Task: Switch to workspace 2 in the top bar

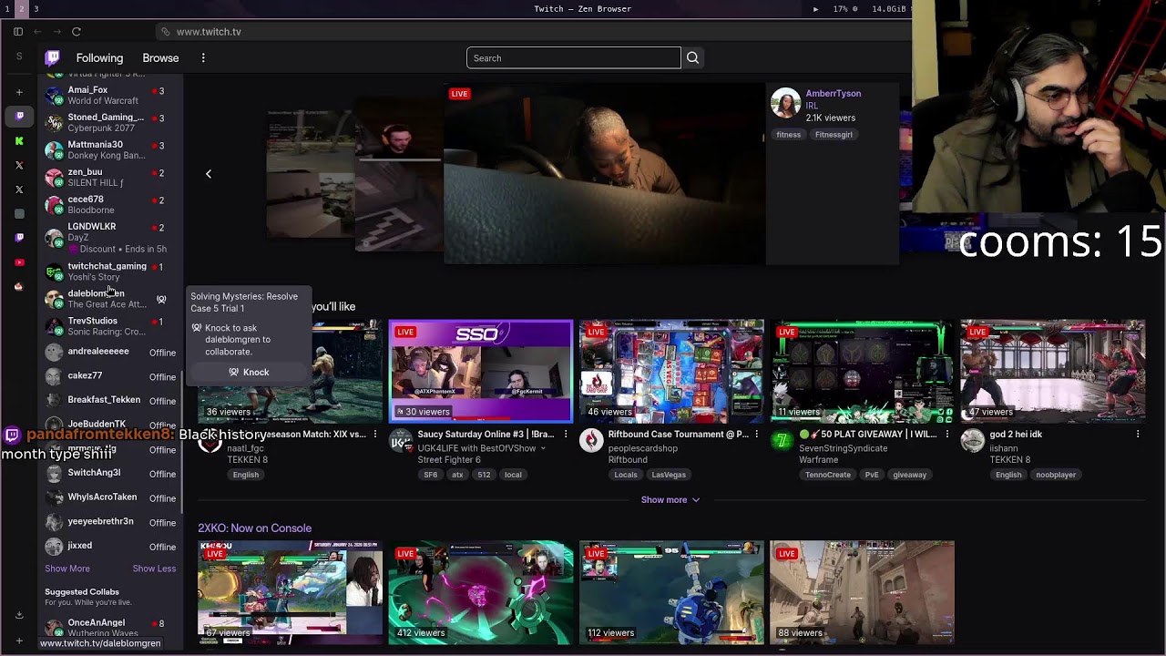Action: (21, 9)
